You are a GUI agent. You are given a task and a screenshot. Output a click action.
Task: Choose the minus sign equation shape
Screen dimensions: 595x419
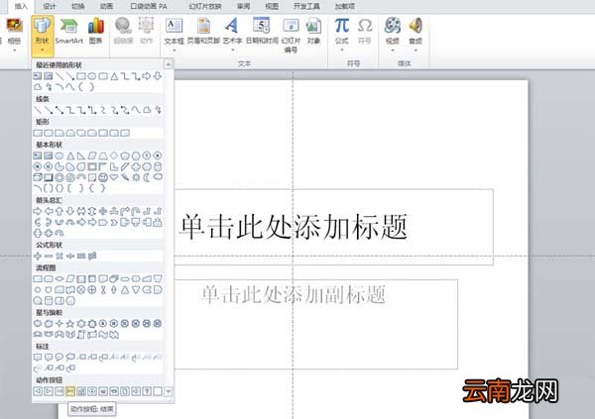tap(49, 257)
